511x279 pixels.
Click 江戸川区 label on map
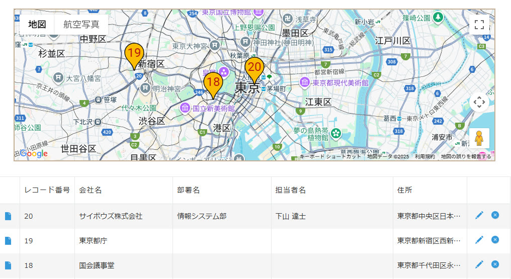[393, 41]
